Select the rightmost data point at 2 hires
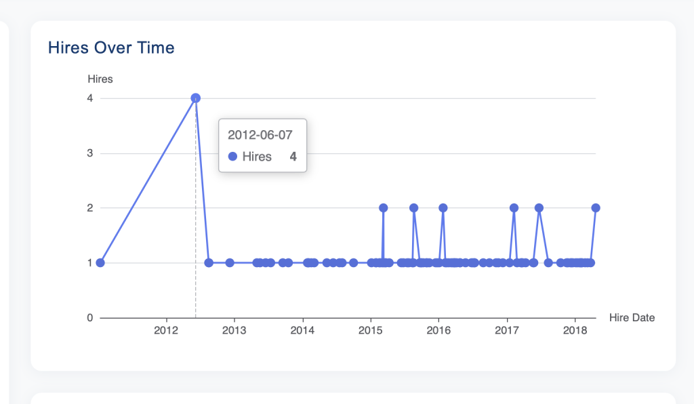Image resolution: width=694 pixels, height=404 pixels. 596,207
